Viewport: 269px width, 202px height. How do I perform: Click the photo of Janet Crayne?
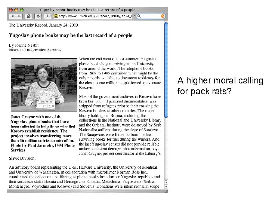coord(44,85)
